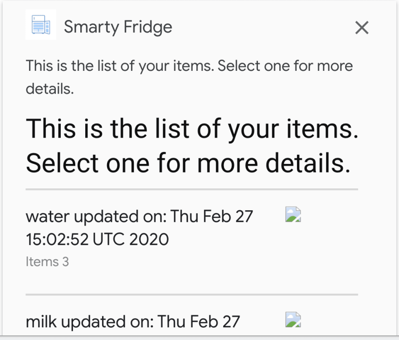This screenshot has width=399, height=340.
Task: Select the water updated list item
Action: point(192,242)
